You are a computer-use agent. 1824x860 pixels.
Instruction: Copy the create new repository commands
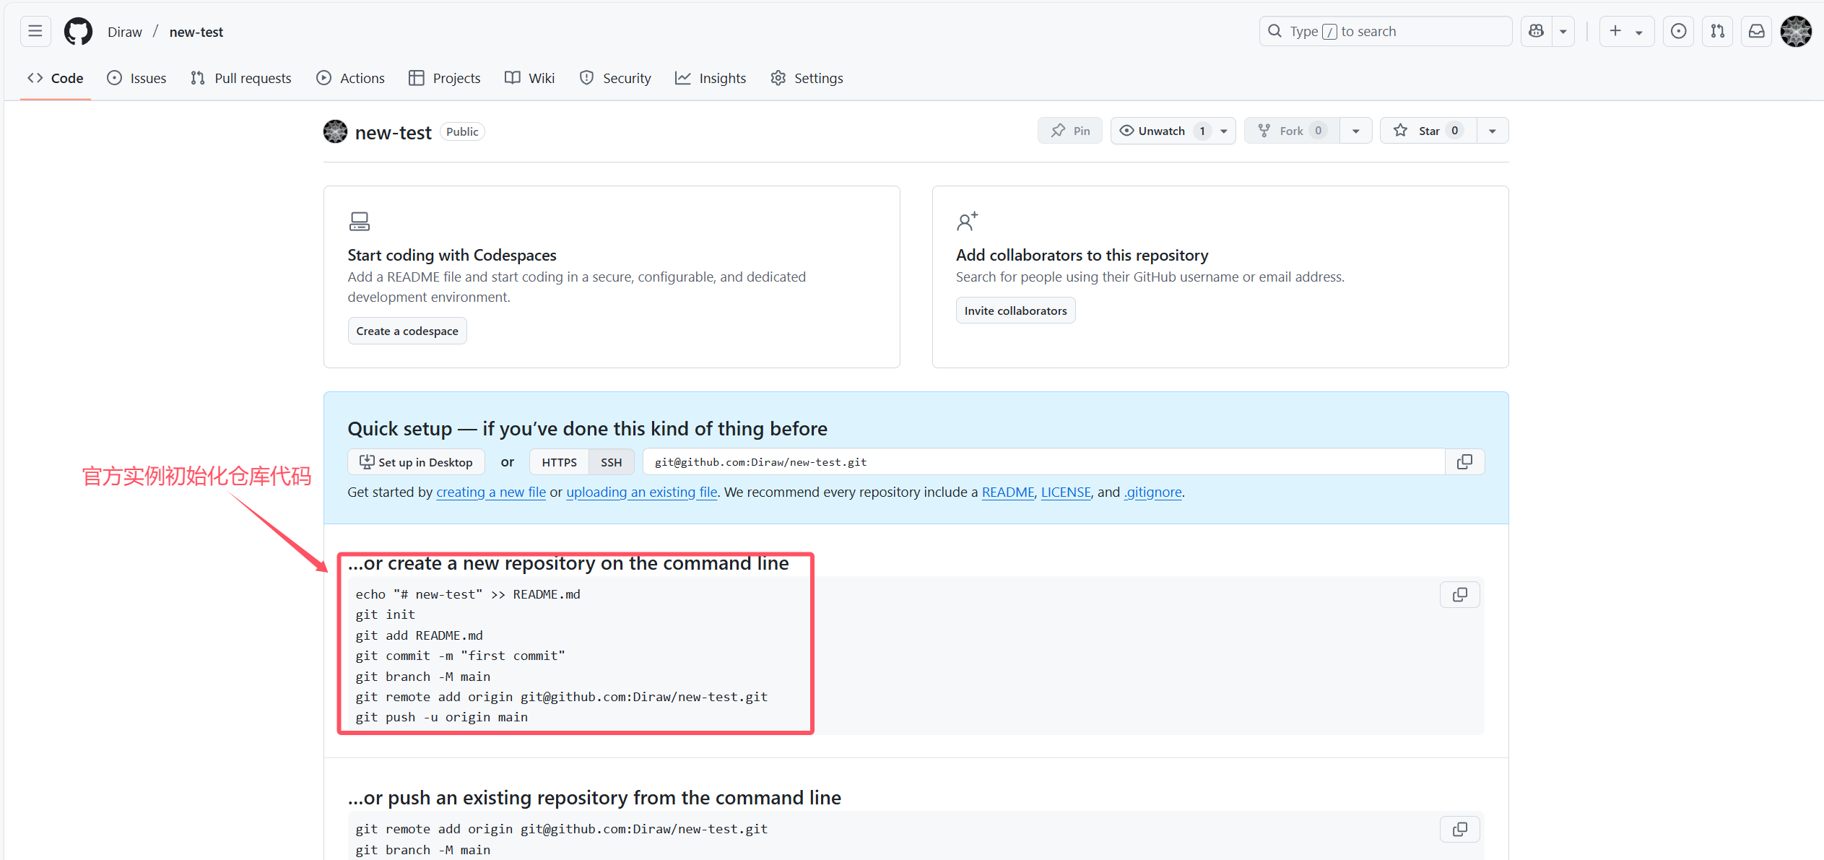pos(1460,594)
